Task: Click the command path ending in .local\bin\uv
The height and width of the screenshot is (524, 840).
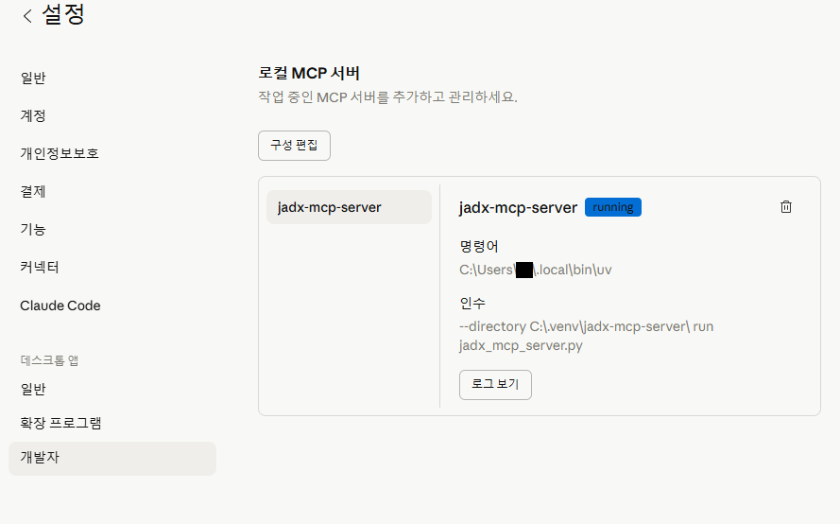Action: 535,270
